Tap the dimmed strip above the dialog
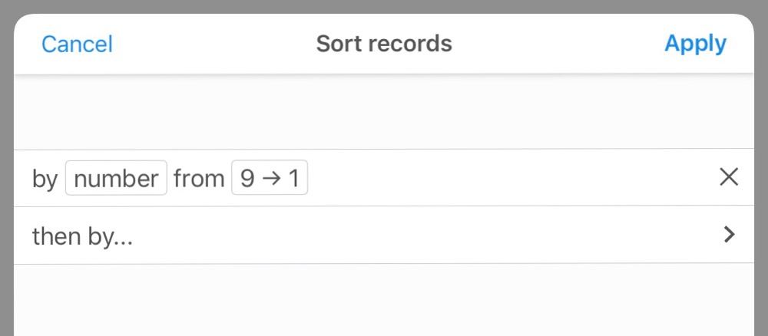Image resolution: width=768 pixels, height=336 pixels. 384,6
